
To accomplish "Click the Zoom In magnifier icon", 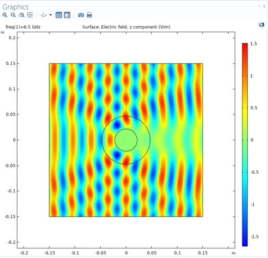I will pyautogui.click(x=5, y=15).
